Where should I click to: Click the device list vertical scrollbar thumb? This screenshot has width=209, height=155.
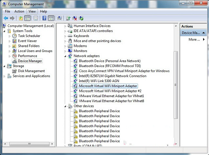pyautogui.click(x=176, y=85)
